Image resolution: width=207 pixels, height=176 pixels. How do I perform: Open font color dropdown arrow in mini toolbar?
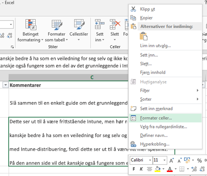(x=175, y=169)
